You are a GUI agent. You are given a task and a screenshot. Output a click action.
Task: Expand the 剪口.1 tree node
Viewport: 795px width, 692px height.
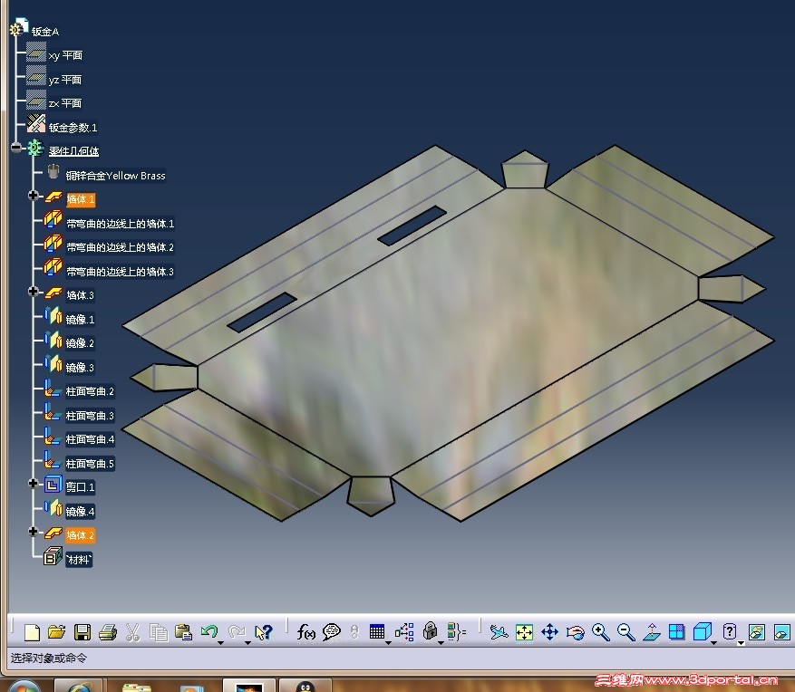34,484
